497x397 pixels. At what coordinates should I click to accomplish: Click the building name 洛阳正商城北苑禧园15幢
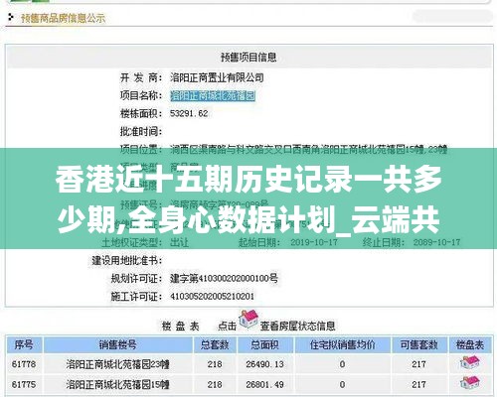pos(117,384)
